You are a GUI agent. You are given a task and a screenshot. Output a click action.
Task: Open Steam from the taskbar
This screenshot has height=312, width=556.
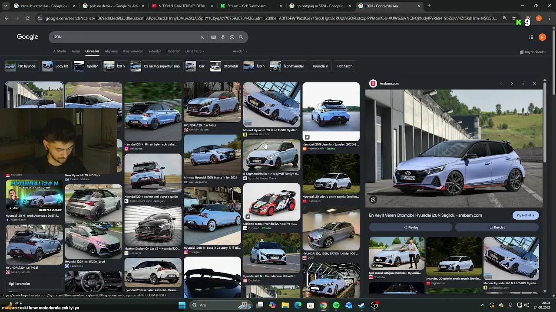point(361,305)
